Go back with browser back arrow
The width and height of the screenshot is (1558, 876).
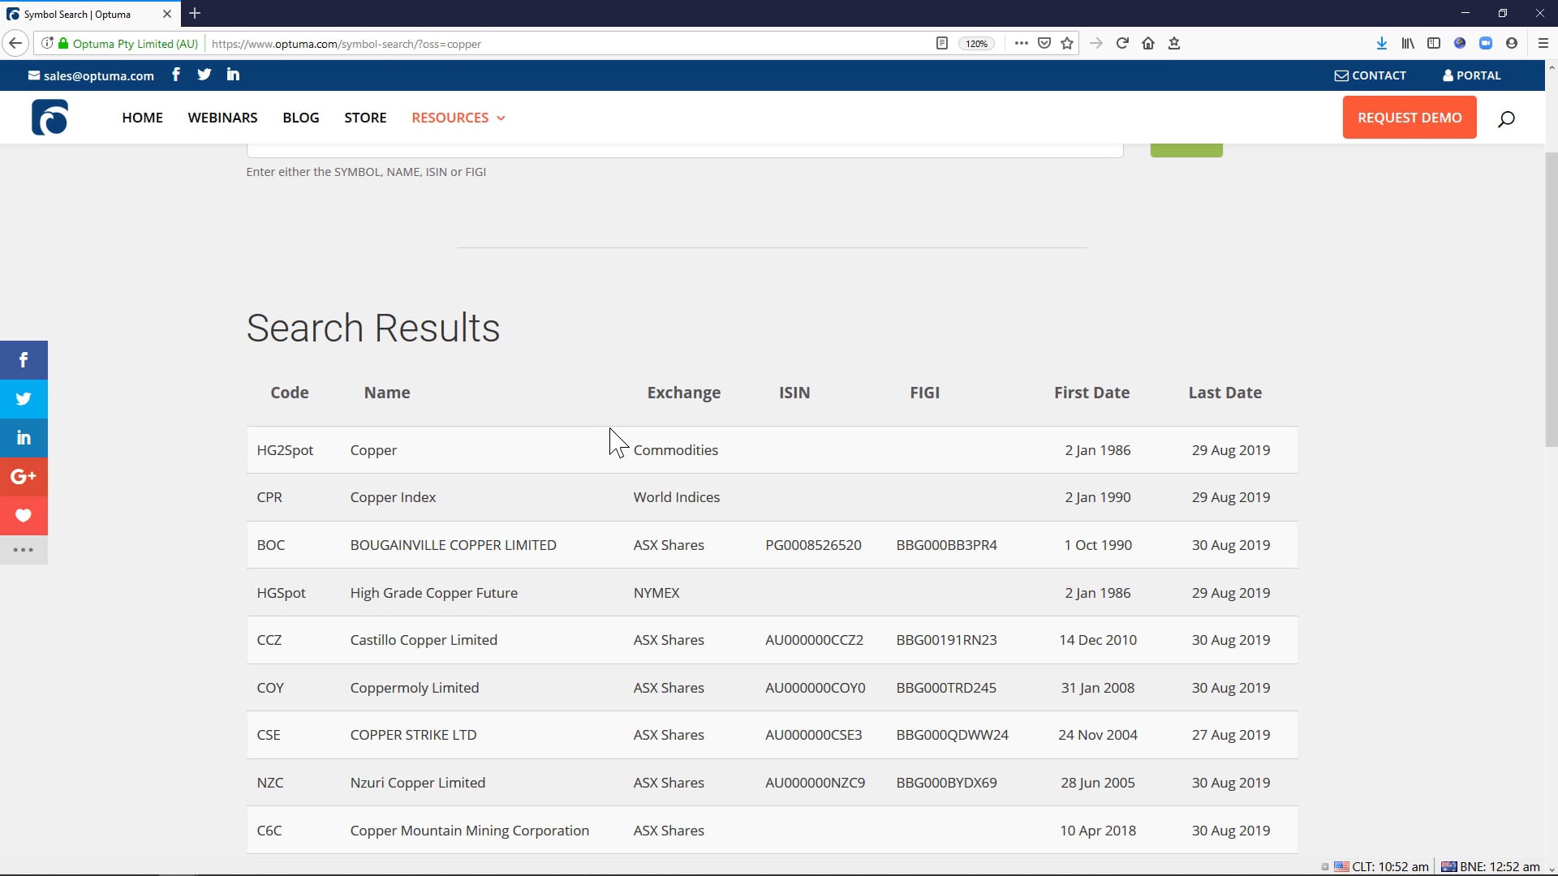tap(15, 44)
